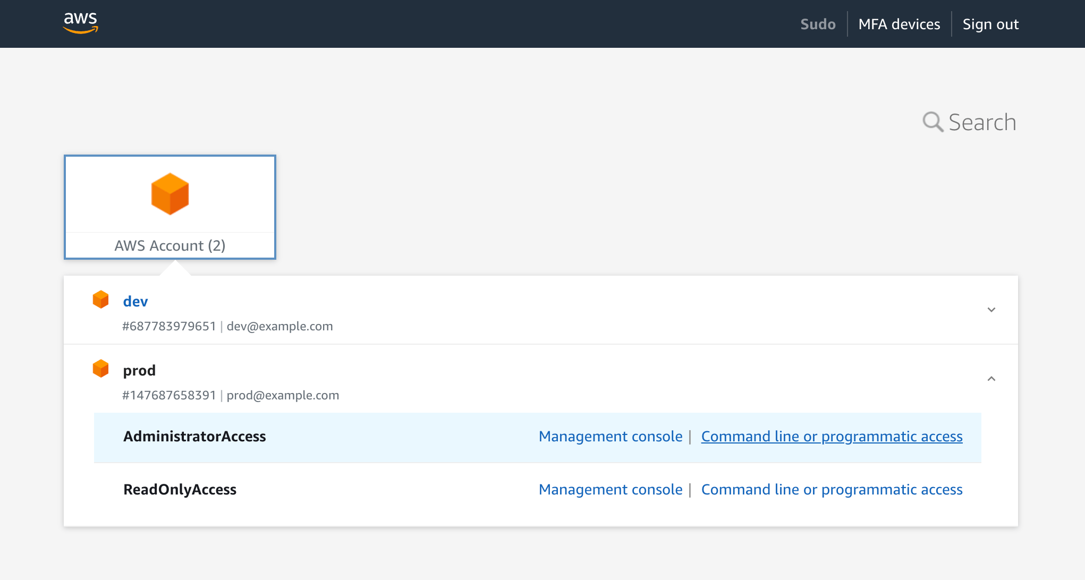The image size is (1085, 580).
Task: Focus the Search input field
Action: pos(982,122)
